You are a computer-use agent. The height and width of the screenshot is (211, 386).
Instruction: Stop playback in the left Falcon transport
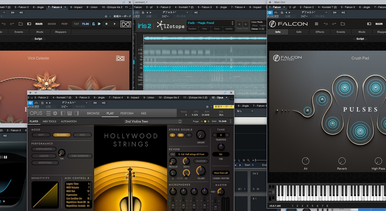(x=107, y=24)
